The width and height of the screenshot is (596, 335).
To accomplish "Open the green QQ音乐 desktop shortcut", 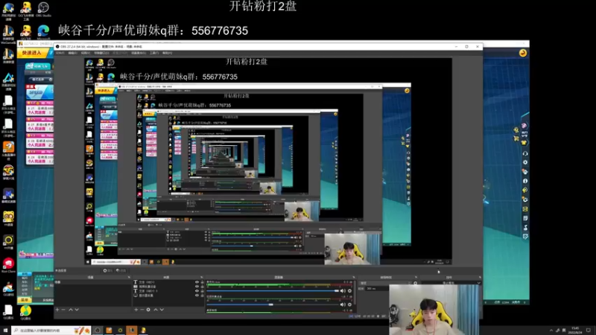I will click(x=26, y=313).
